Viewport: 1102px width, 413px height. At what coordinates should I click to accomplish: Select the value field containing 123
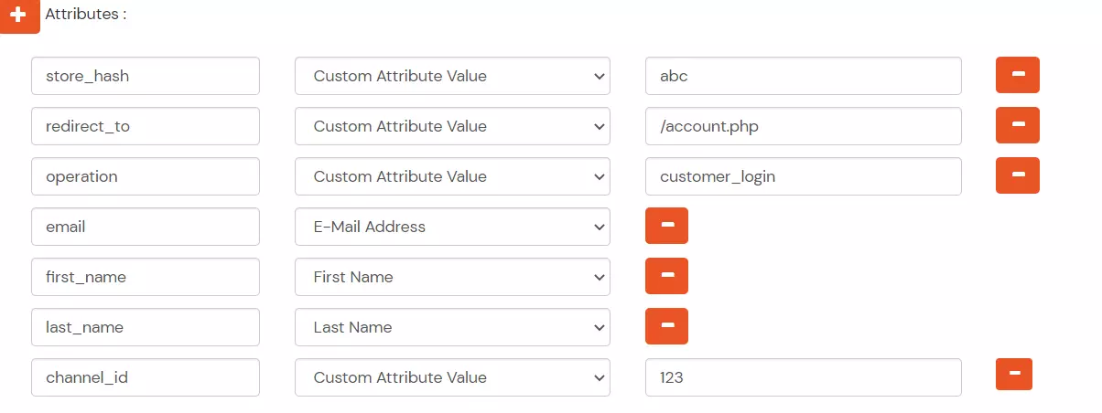[x=803, y=377]
